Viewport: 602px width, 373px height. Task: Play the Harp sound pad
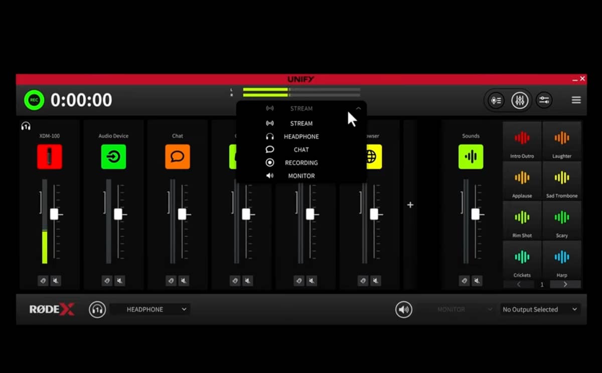pyautogui.click(x=562, y=260)
